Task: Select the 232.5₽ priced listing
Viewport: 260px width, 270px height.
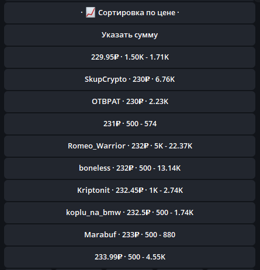Action: pyautogui.click(x=130, y=213)
